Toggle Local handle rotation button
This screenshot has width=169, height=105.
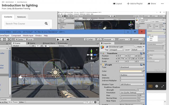click(x=29, y=40)
